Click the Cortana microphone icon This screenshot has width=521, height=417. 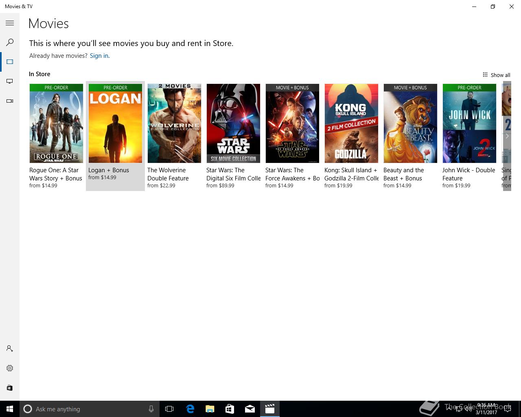[151, 409]
